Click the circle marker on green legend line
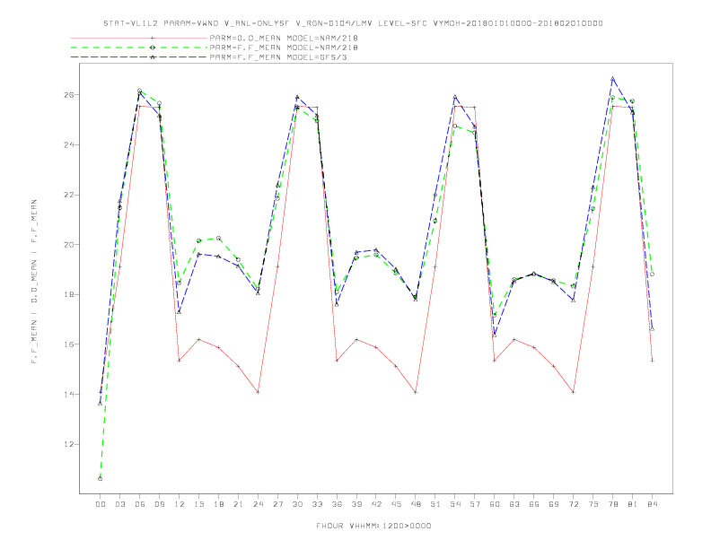This screenshot has height=549, width=711. point(153,48)
